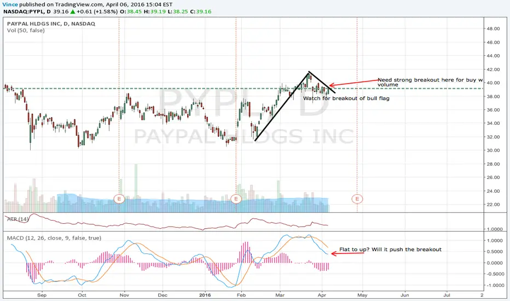Click the 1.0000 MACD scale label
This screenshot has height=301, width=510.
coord(494,240)
